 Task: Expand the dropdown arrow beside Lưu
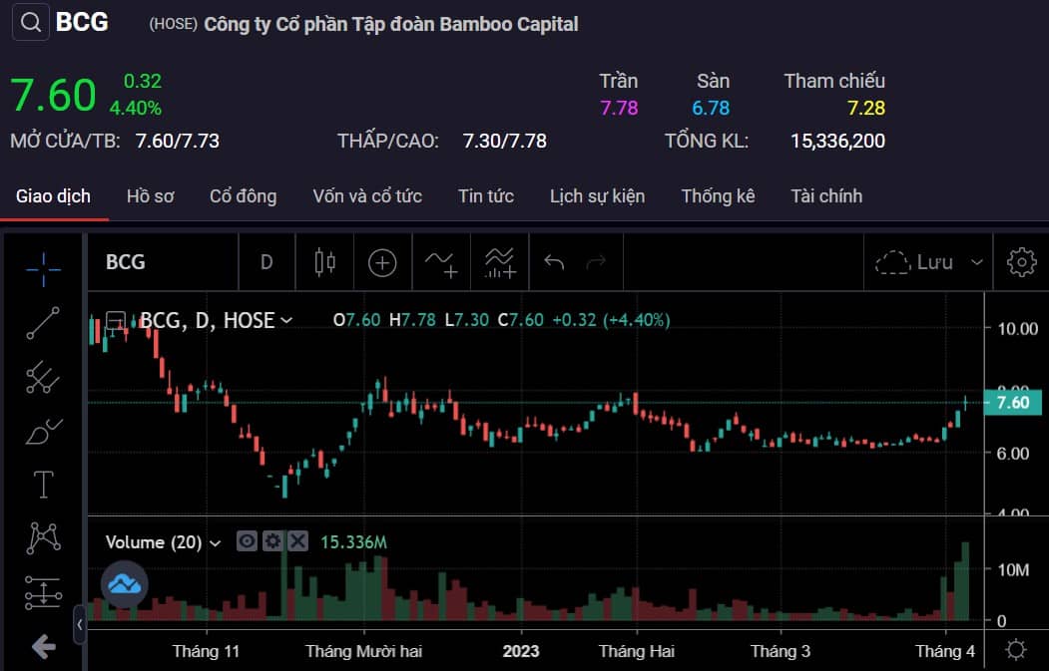coord(977,262)
